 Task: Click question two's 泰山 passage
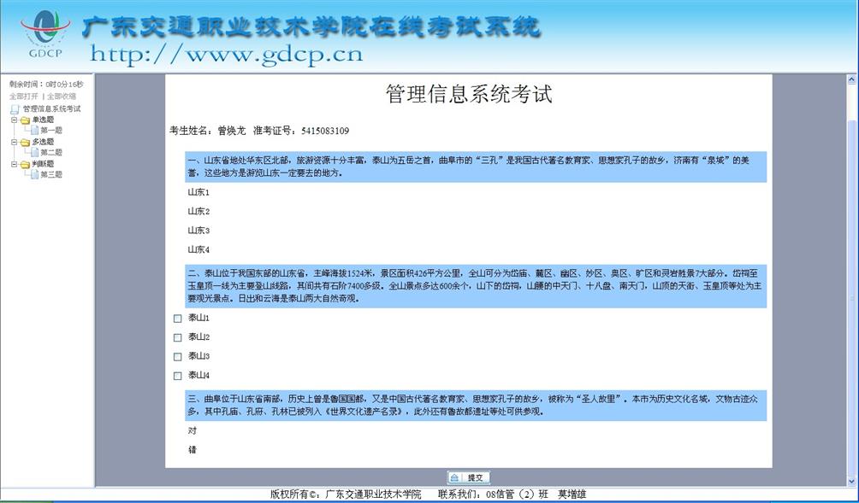(x=476, y=286)
